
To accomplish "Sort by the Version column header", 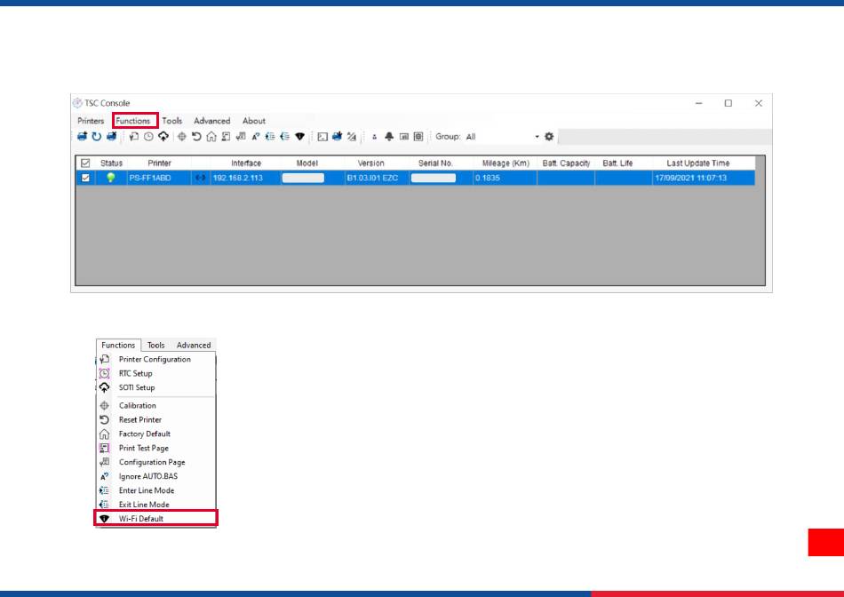I will 370,163.
